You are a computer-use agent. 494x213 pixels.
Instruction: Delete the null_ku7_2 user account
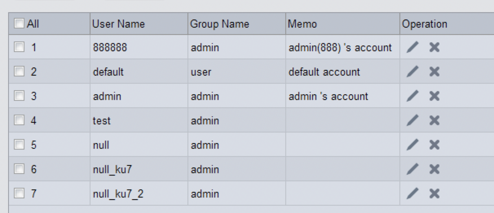point(434,194)
